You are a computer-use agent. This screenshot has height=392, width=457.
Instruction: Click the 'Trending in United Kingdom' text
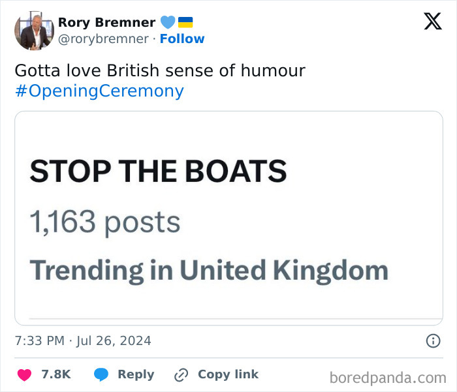pyautogui.click(x=209, y=269)
